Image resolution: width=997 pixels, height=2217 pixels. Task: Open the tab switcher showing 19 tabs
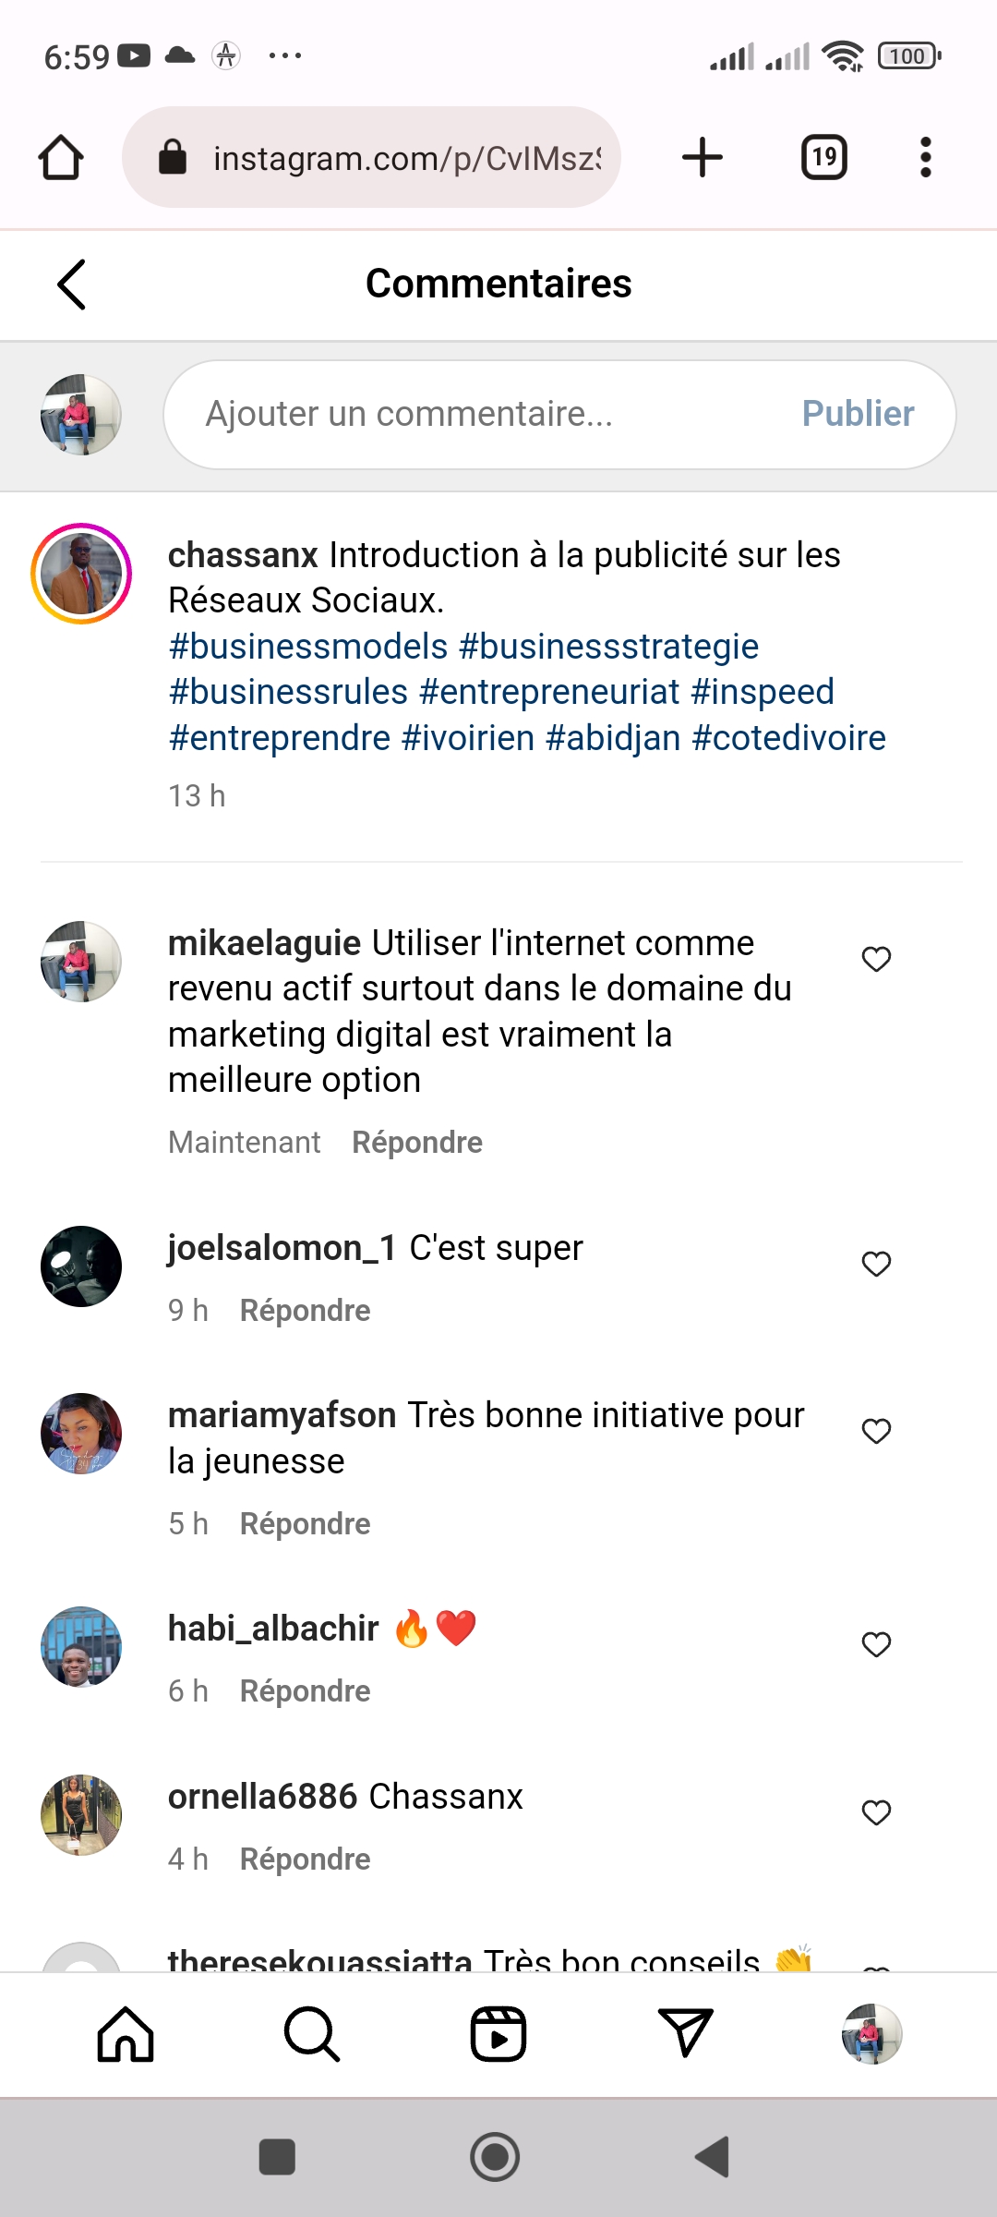pos(823,157)
